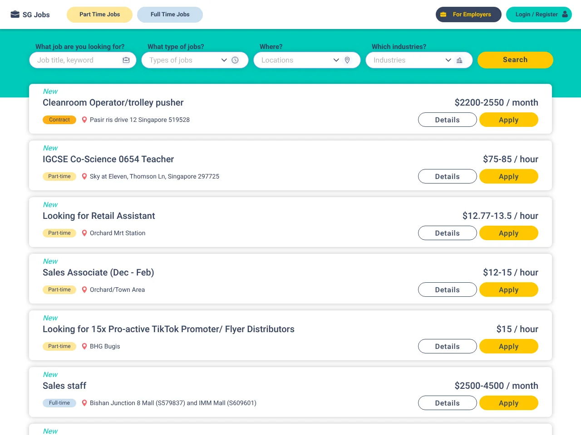This screenshot has width=581, height=435.
Task: View Details for Cleanroom Operator job
Action: 447,120
